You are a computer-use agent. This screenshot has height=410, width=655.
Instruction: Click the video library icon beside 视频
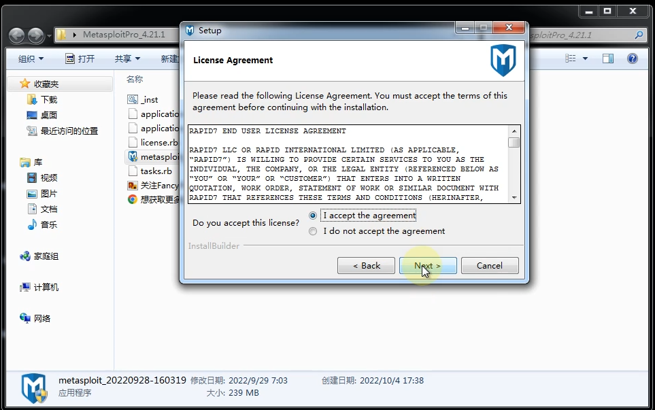tap(32, 178)
